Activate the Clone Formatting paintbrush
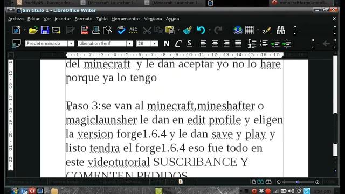 (x=187, y=30)
